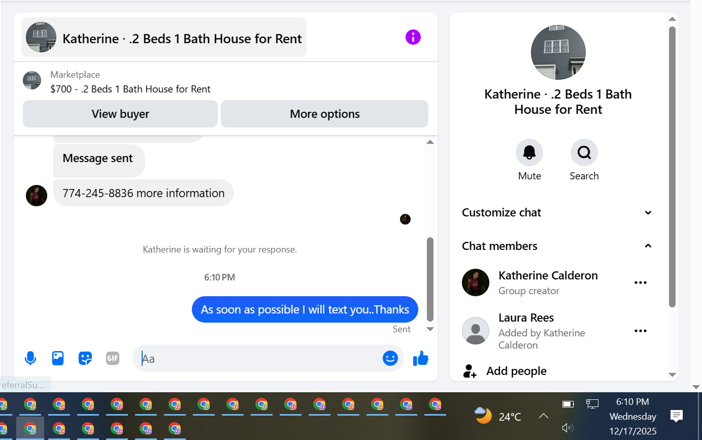Open the GIF picker
Screen dimensions: 702x440
coord(112,358)
